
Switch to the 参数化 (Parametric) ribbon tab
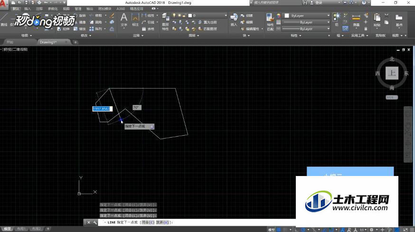tap(52, 9)
